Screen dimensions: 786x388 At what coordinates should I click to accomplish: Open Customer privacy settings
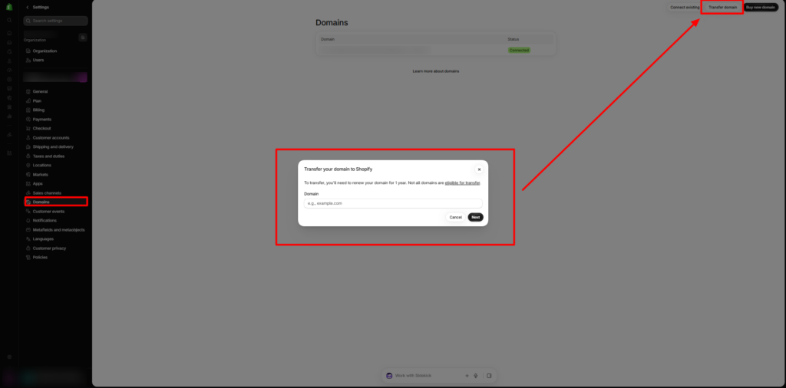[x=49, y=248]
